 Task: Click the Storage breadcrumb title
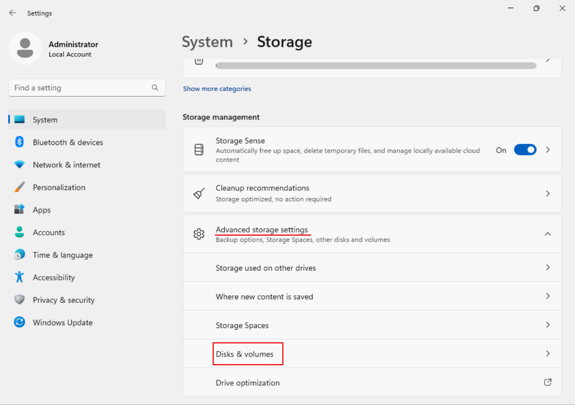(285, 42)
